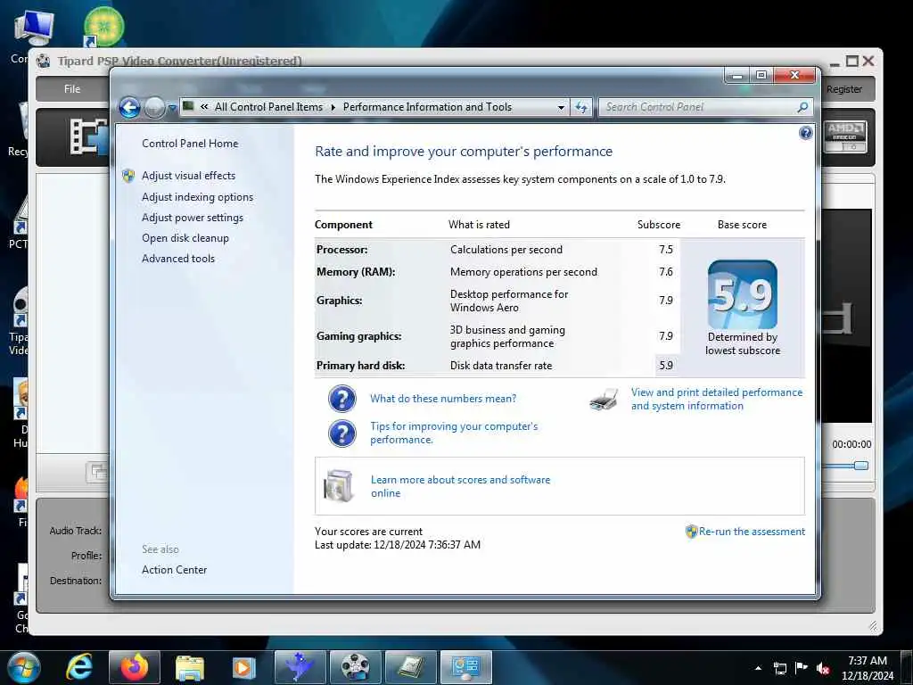This screenshot has height=685, width=913.
Task: Click help icon beside performance tips link
Action: [341, 434]
